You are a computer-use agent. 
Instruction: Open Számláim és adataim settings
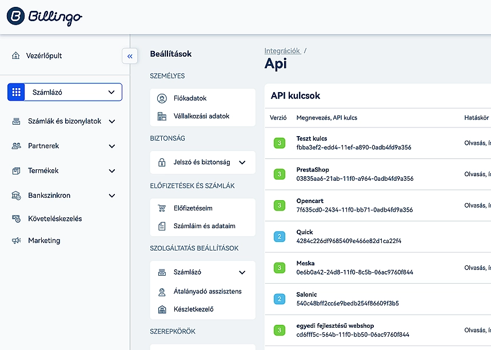point(204,226)
